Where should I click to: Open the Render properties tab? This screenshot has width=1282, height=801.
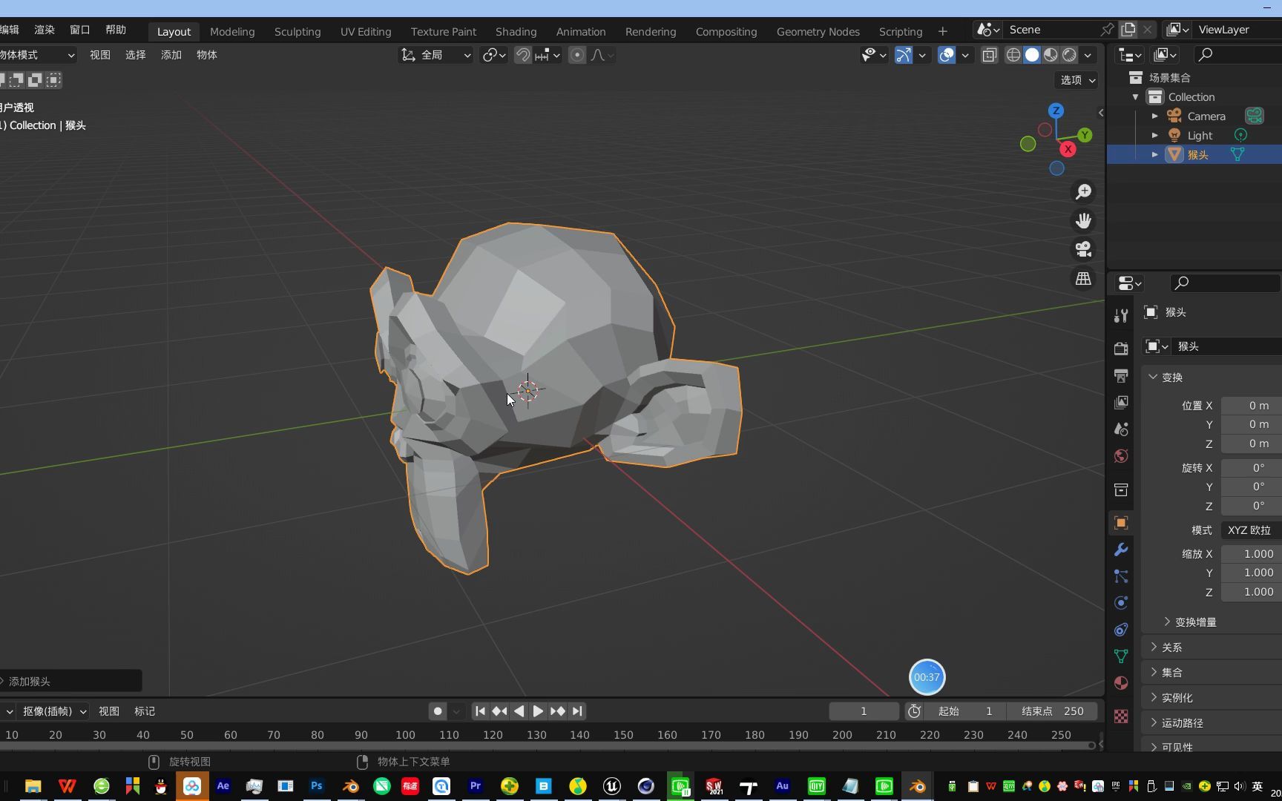coord(1120,347)
